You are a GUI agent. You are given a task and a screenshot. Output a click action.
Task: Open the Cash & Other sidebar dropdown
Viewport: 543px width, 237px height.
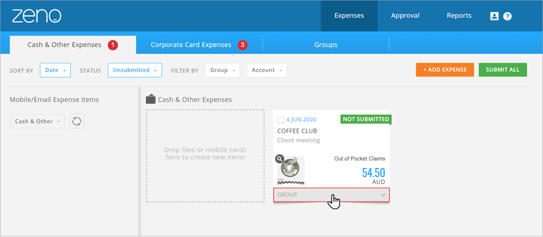pos(37,121)
